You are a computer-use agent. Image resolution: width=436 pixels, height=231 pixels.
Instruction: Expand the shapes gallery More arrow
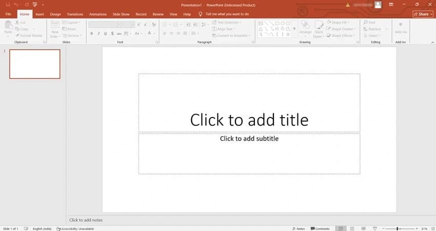pyautogui.click(x=294, y=29)
